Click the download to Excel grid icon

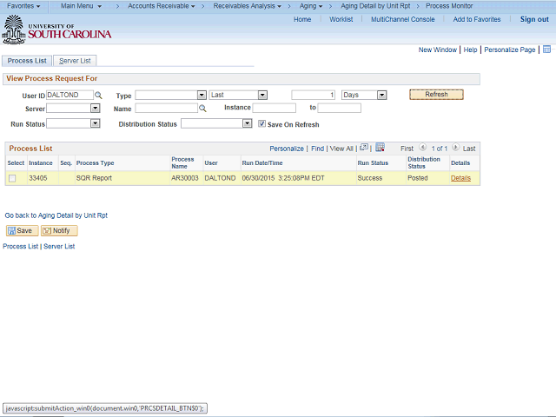coord(380,148)
